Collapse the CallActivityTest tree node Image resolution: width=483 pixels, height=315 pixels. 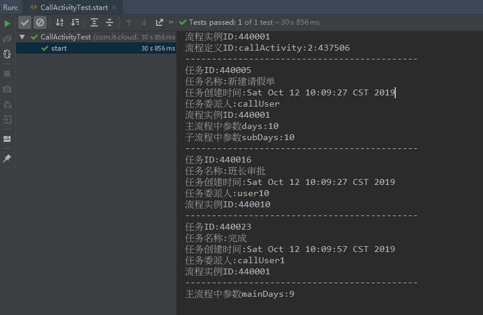22,37
